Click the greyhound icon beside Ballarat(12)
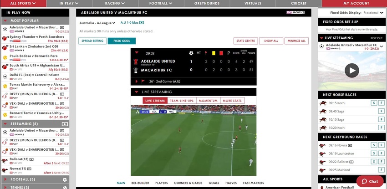This screenshot has width=387, height=189. tap(5, 161)
